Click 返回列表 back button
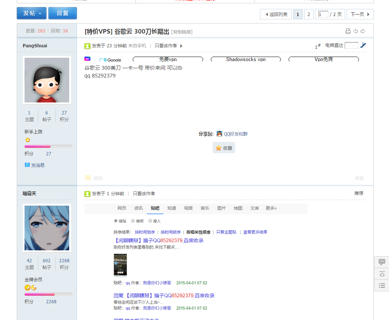The width and height of the screenshot is (389, 320). coord(276,14)
